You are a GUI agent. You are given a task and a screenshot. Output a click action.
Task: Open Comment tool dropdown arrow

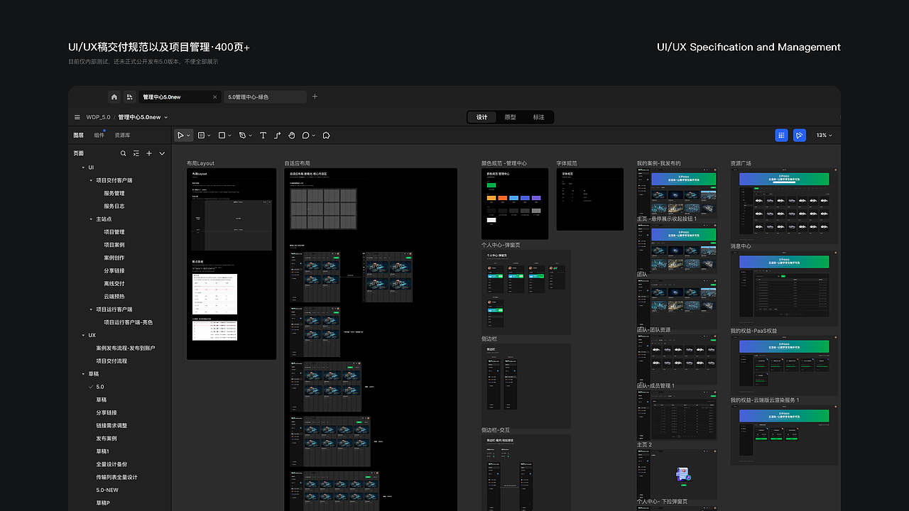pos(313,136)
